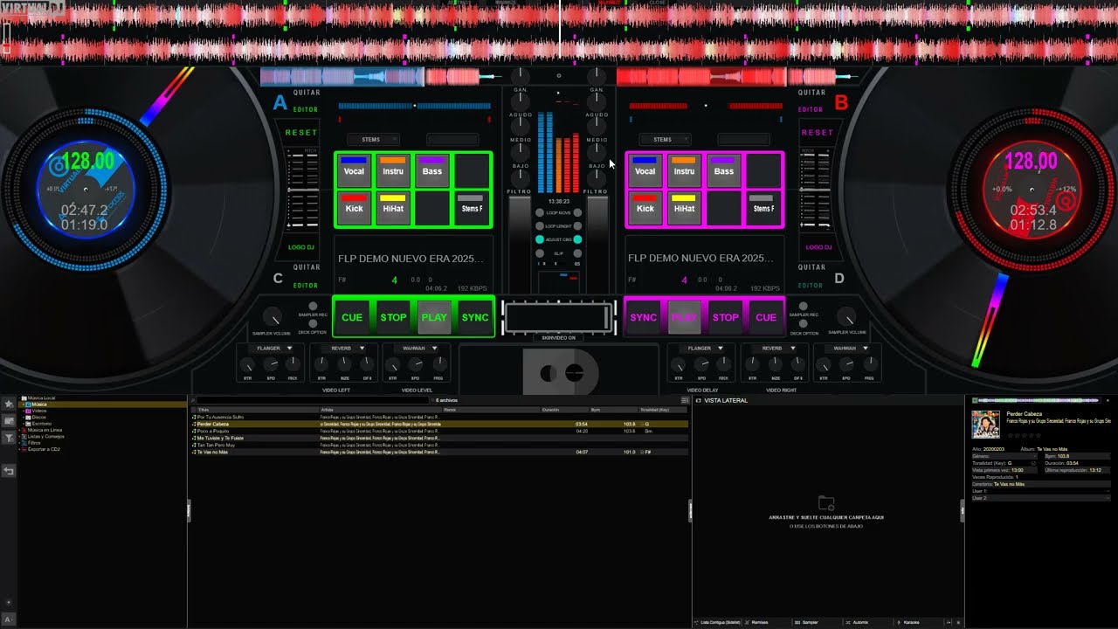Click deck B letter selector

click(841, 103)
